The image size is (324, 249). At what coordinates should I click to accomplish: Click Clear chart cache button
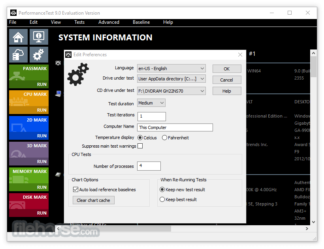pyautogui.click(x=93, y=200)
